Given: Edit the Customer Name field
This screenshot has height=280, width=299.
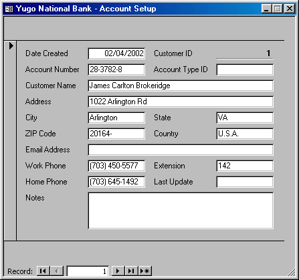Looking at the screenshot, I should pyautogui.click(x=181, y=86).
